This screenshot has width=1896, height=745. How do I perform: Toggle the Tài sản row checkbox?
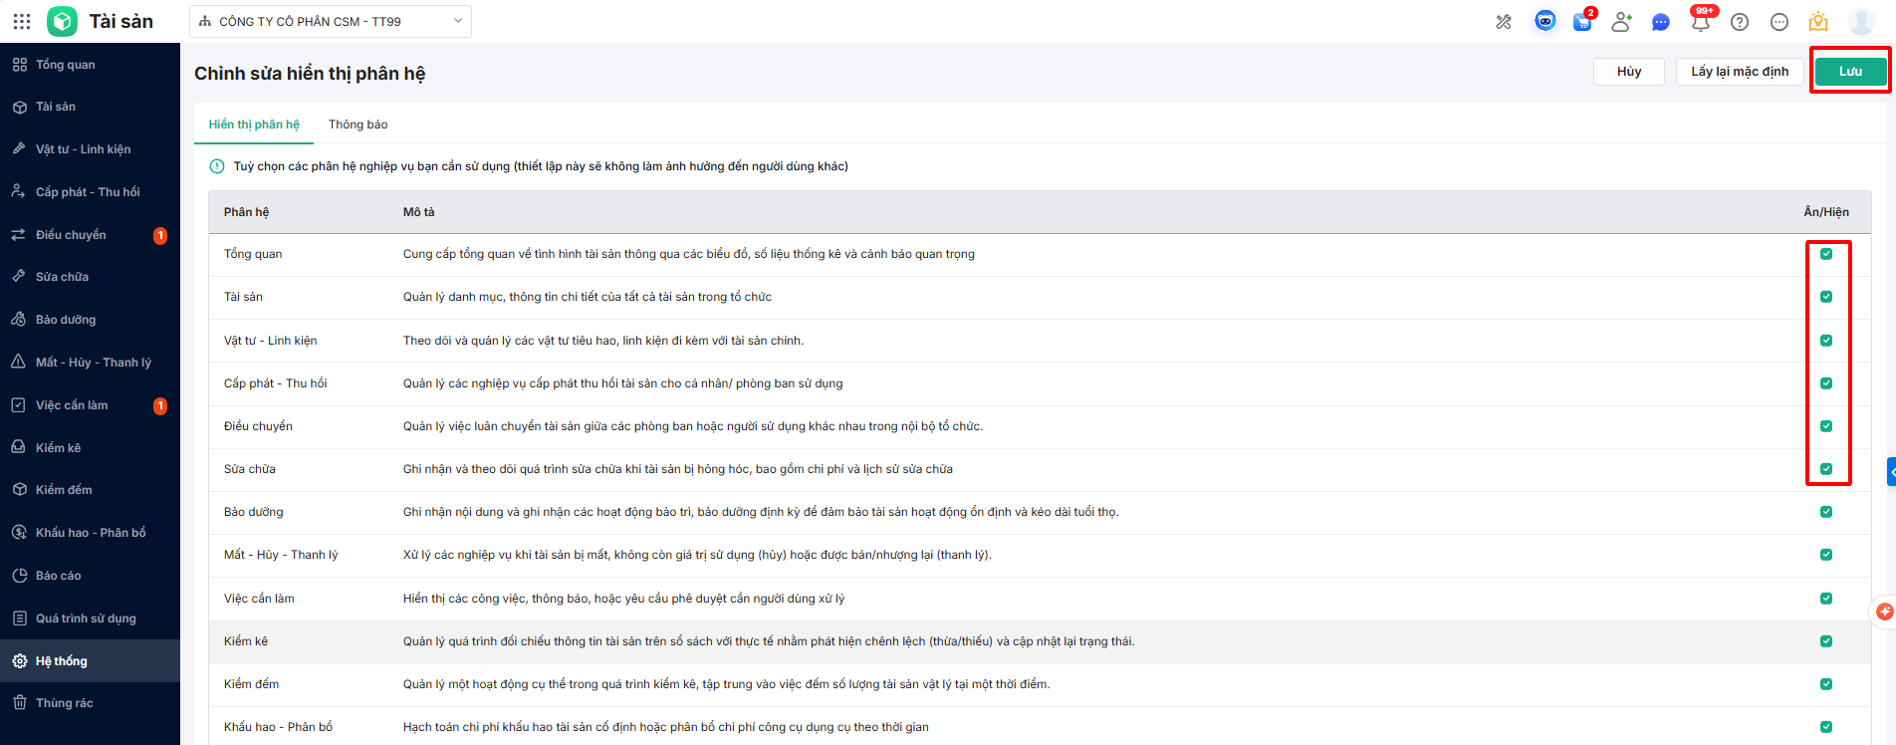tap(1826, 297)
